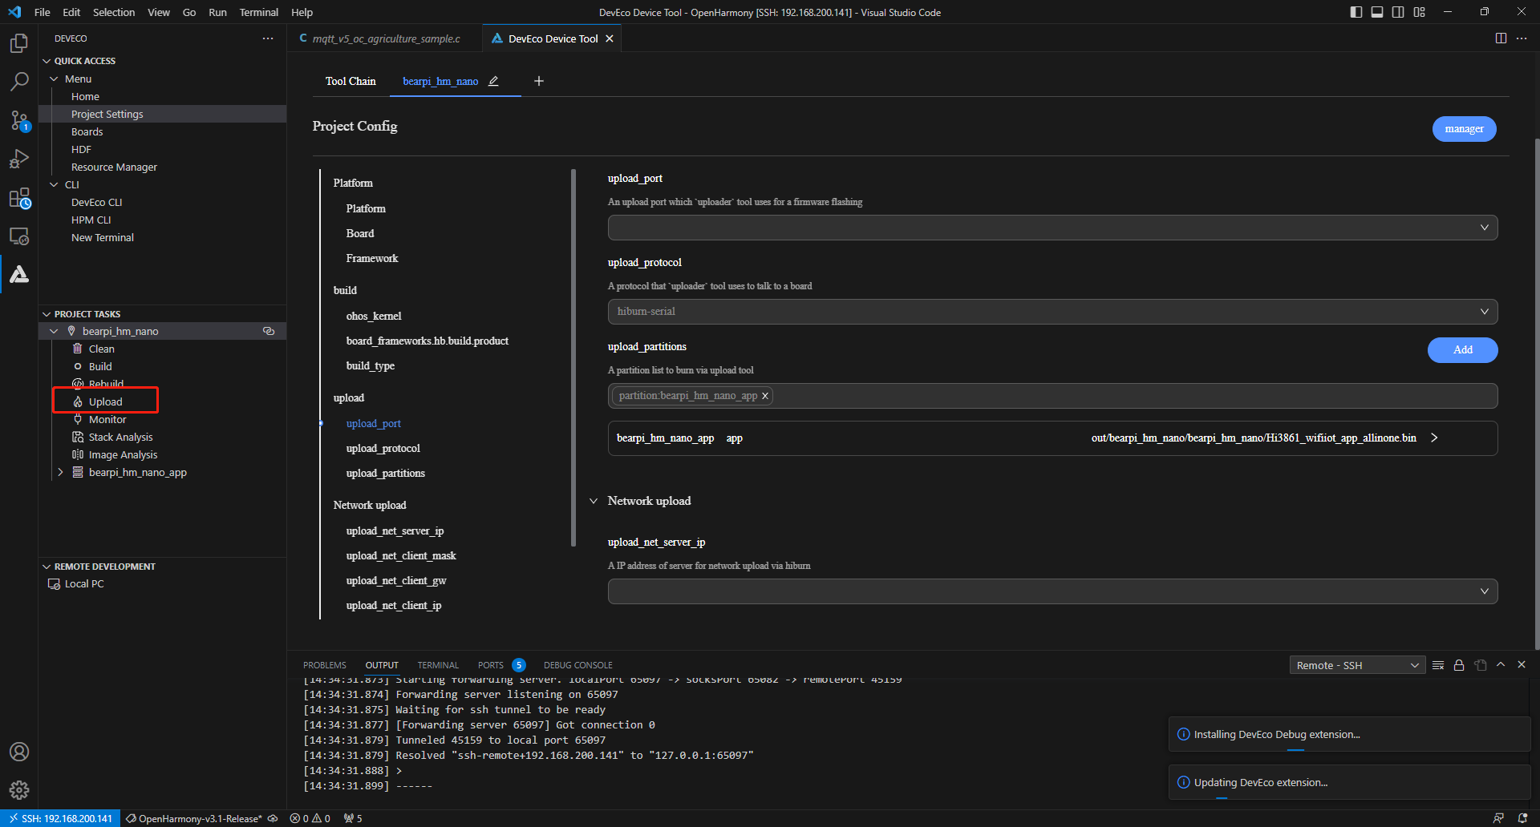Open the Remote - SSH output channel dropdown
The height and width of the screenshot is (827, 1540).
coord(1356,665)
